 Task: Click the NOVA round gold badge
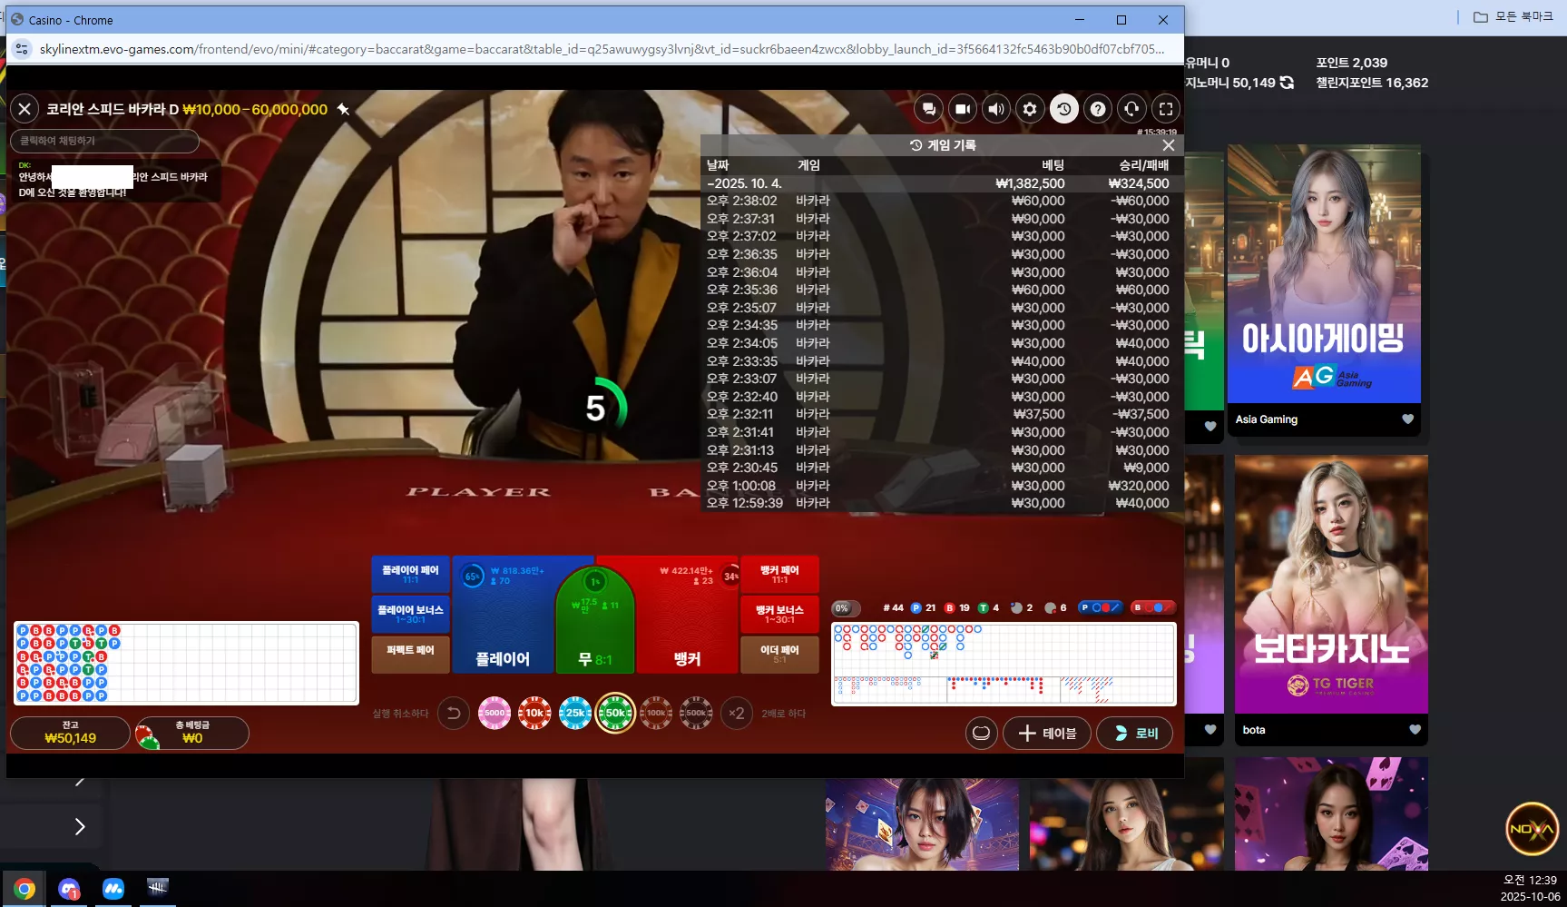(x=1533, y=828)
